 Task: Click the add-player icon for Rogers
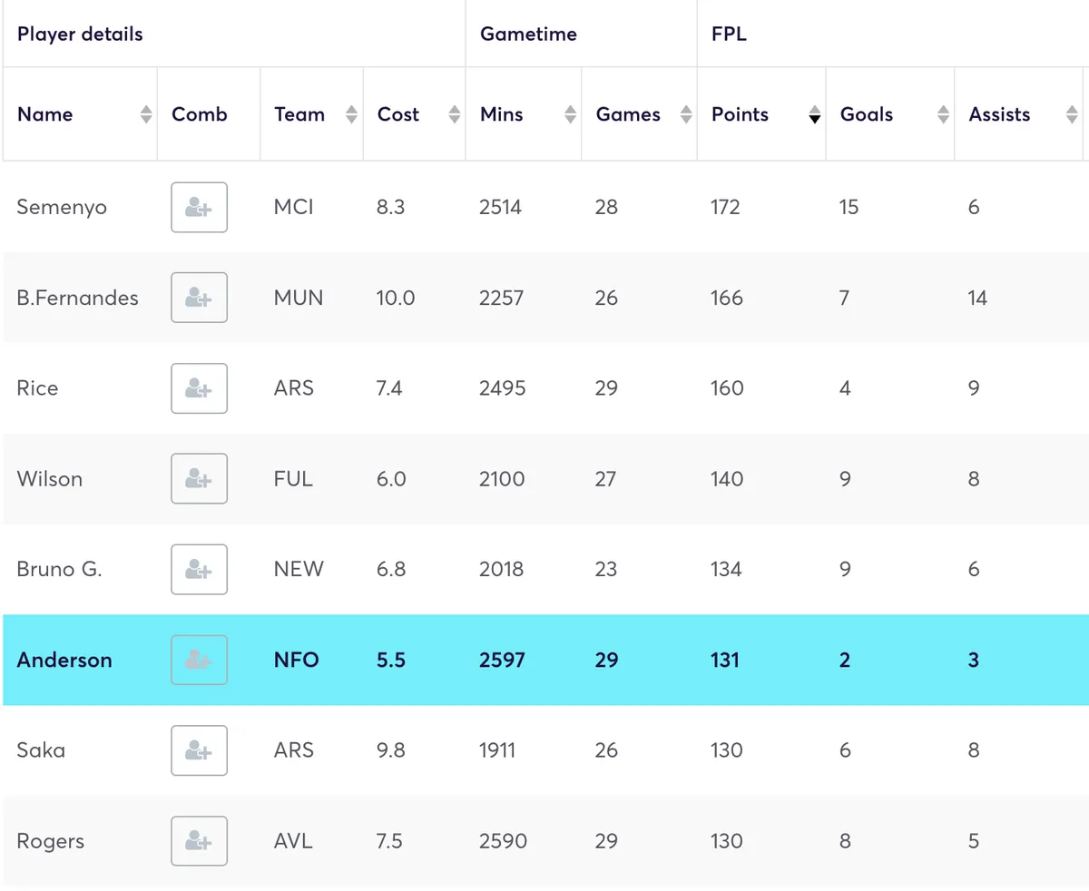pos(199,841)
